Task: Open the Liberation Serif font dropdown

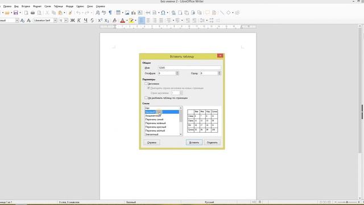Action: [55, 20]
